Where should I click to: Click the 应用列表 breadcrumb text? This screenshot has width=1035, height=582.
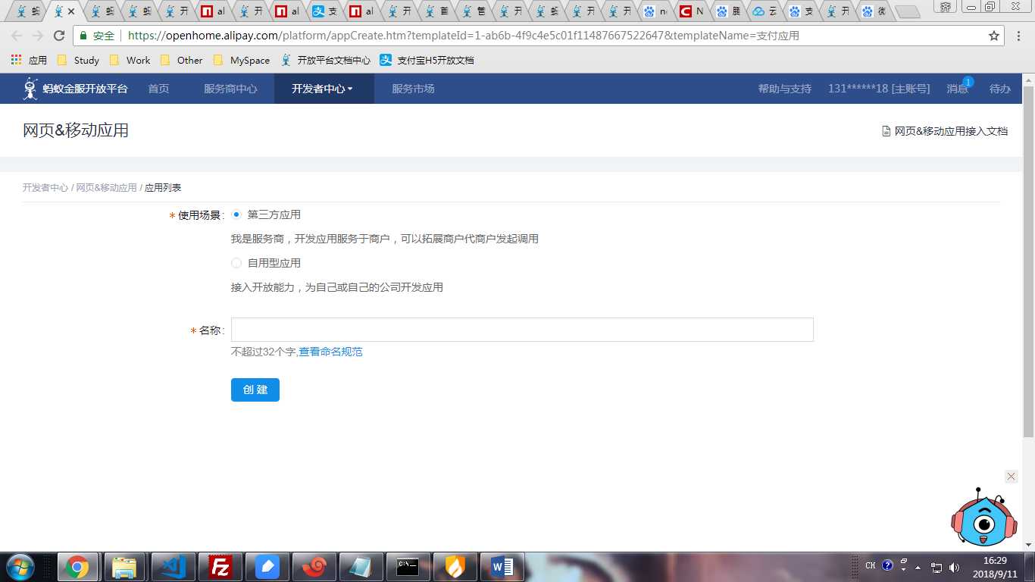tap(163, 187)
